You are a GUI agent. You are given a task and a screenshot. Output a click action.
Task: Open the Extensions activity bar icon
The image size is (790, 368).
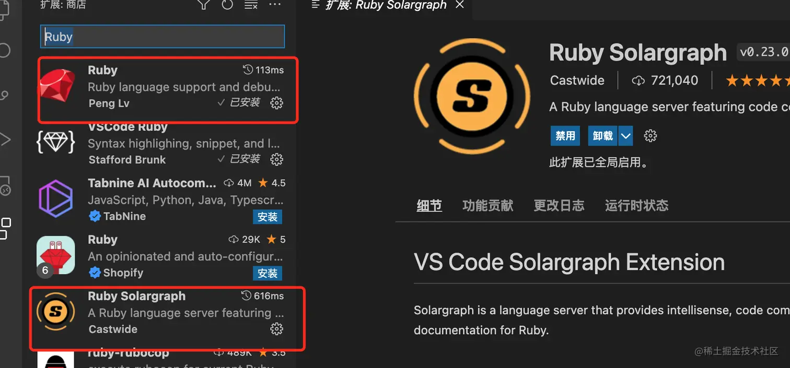click(5, 228)
